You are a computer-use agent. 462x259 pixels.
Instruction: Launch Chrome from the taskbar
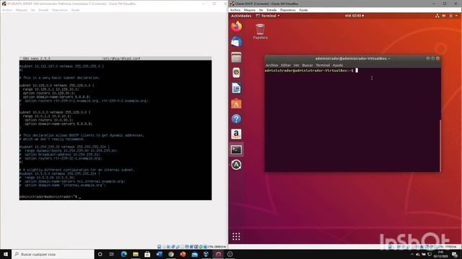[x=171, y=254]
